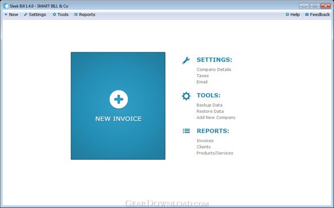Click the Sleek Bill logo in title bar
This screenshot has width=334, height=208.
point(6,6)
